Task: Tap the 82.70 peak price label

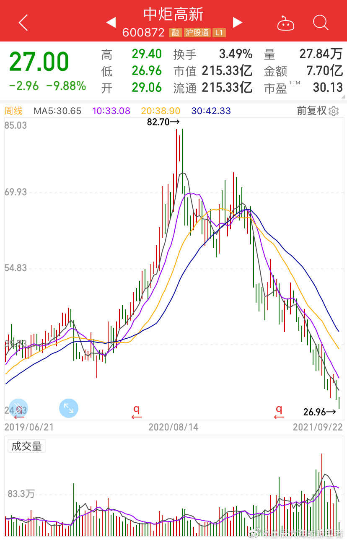Action: click(x=163, y=122)
